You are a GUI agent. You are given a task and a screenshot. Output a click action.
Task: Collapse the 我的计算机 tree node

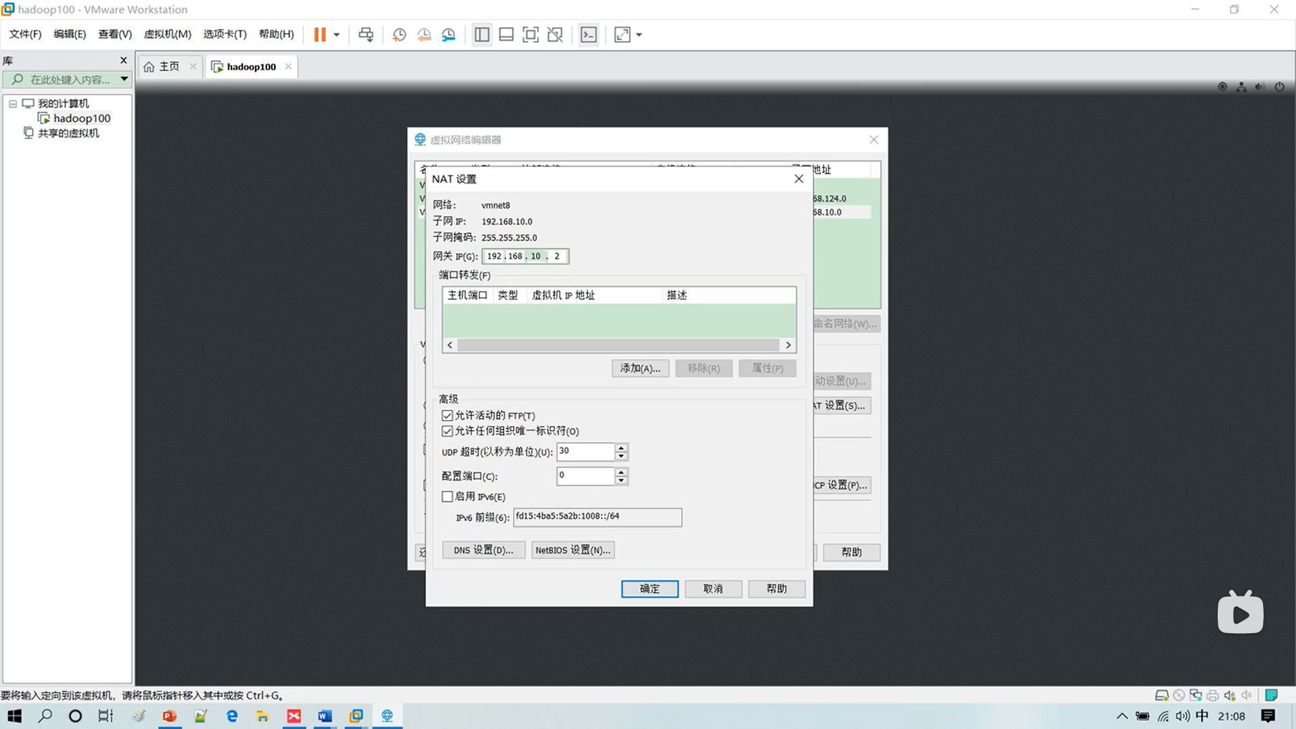tap(13, 104)
